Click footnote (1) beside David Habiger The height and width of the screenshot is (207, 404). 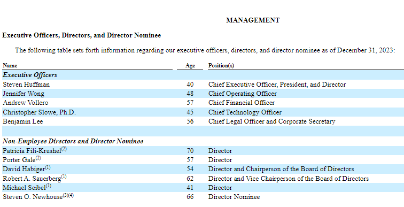tap(48, 167)
